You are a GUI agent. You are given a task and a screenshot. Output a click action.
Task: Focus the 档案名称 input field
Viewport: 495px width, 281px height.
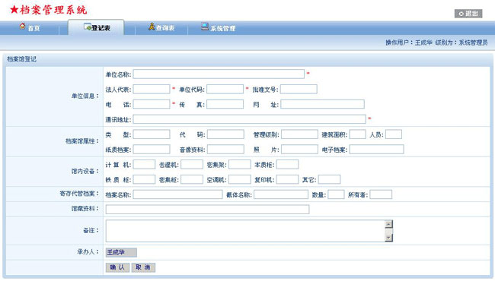177,194
